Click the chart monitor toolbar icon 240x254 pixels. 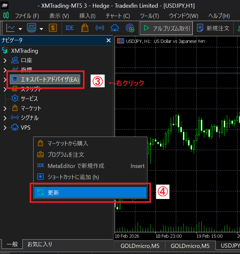[x=32, y=28]
